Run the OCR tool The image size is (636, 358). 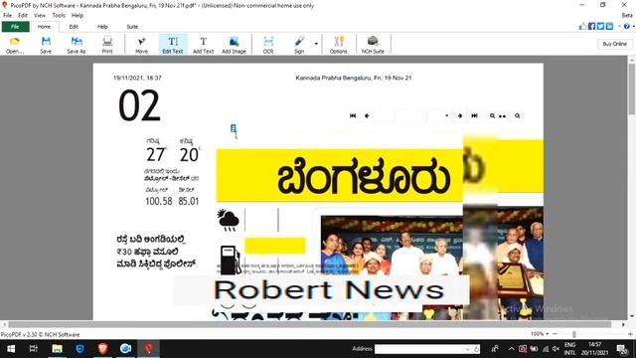click(x=268, y=45)
